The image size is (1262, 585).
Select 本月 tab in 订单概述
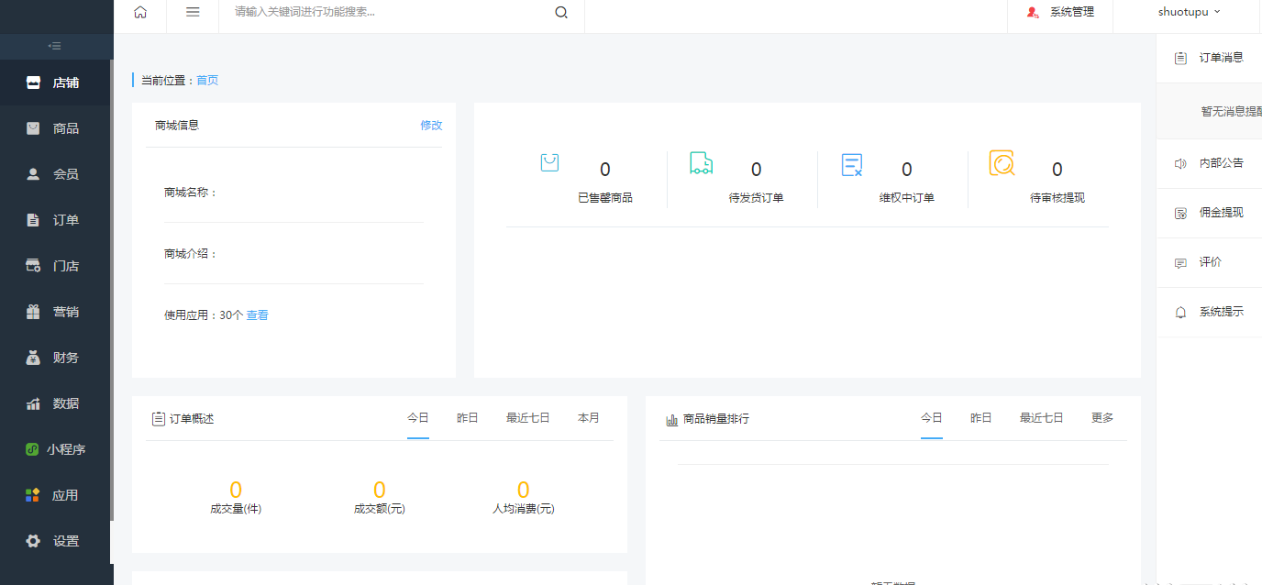(x=589, y=418)
